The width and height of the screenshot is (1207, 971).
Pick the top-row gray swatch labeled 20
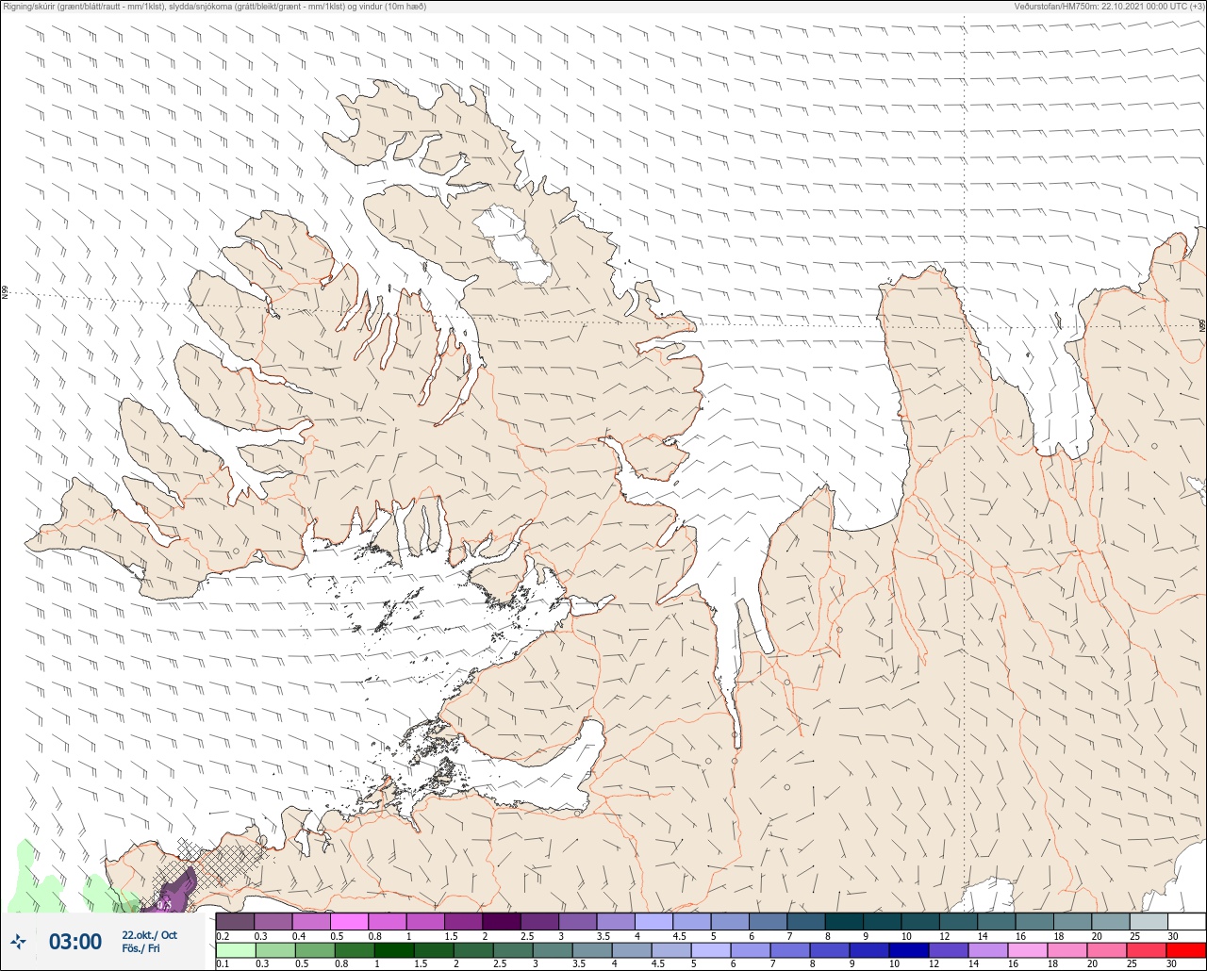1111,921
